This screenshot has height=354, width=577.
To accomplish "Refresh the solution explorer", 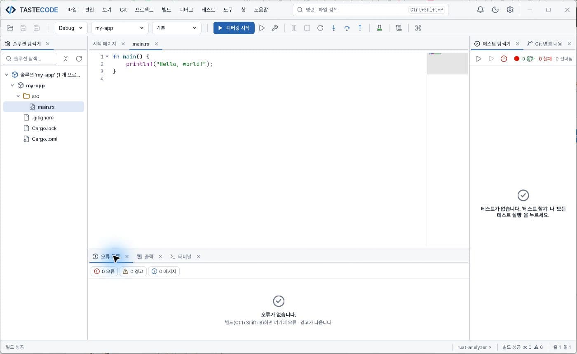I will tap(79, 59).
